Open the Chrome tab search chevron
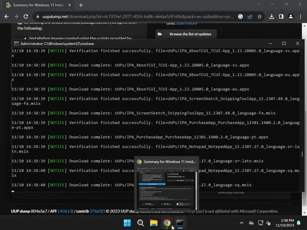The width and height of the screenshot is (307, 230). 259,4
